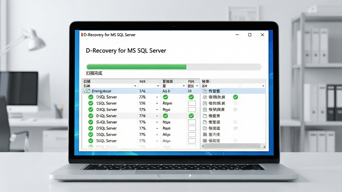
Task: Click the project folder icon in highlighted tree row
Action: tap(87, 91)
